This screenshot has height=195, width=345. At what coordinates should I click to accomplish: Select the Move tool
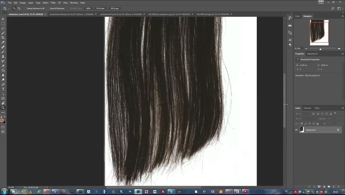point(3,19)
